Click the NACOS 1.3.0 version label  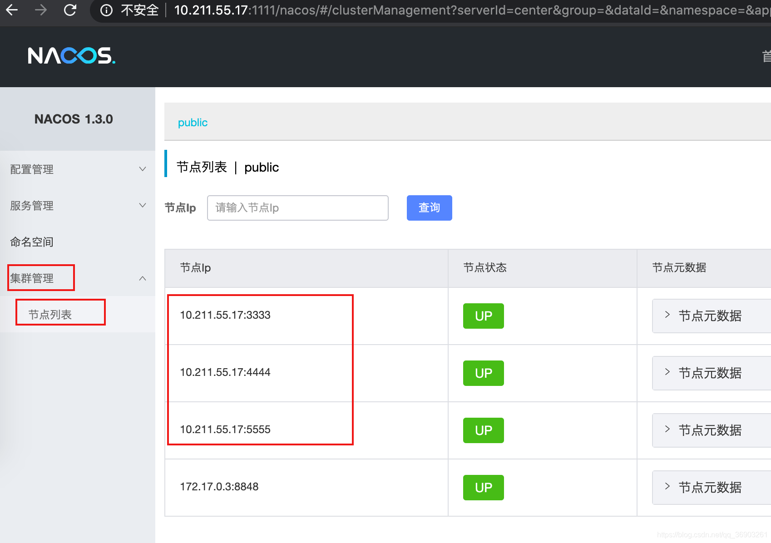click(74, 119)
